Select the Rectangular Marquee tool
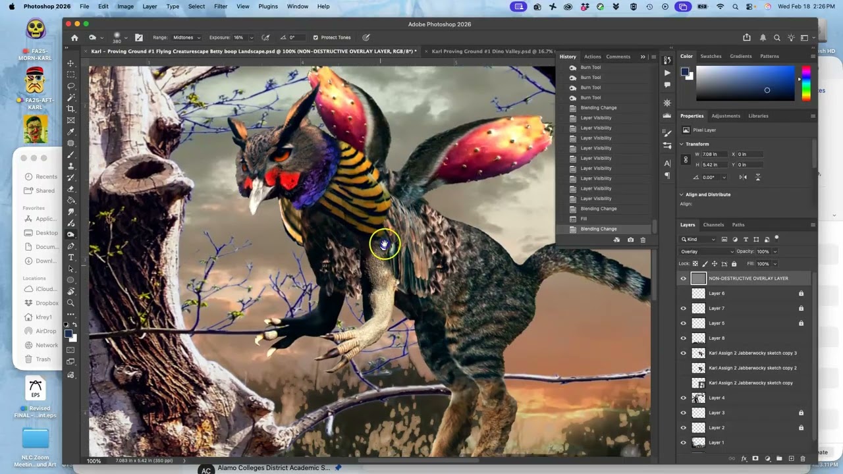 click(71, 74)
